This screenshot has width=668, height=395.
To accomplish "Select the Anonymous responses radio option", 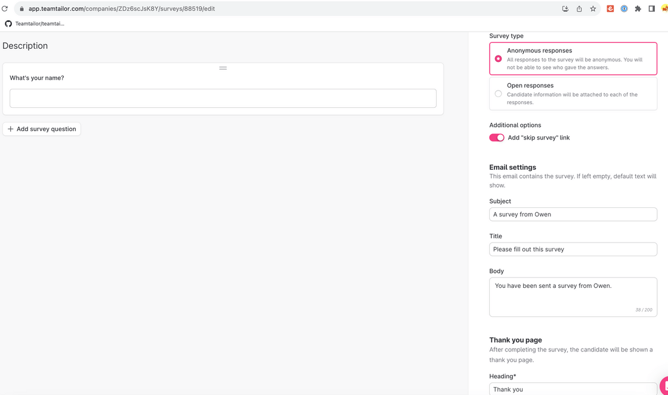I will pos(498,58).
